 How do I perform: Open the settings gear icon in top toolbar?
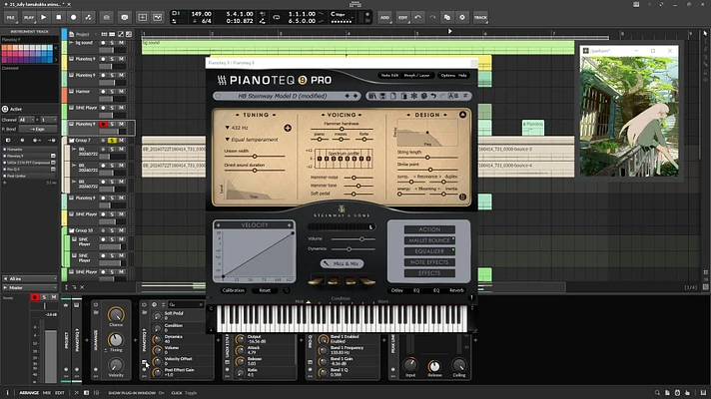coord(462,17)
